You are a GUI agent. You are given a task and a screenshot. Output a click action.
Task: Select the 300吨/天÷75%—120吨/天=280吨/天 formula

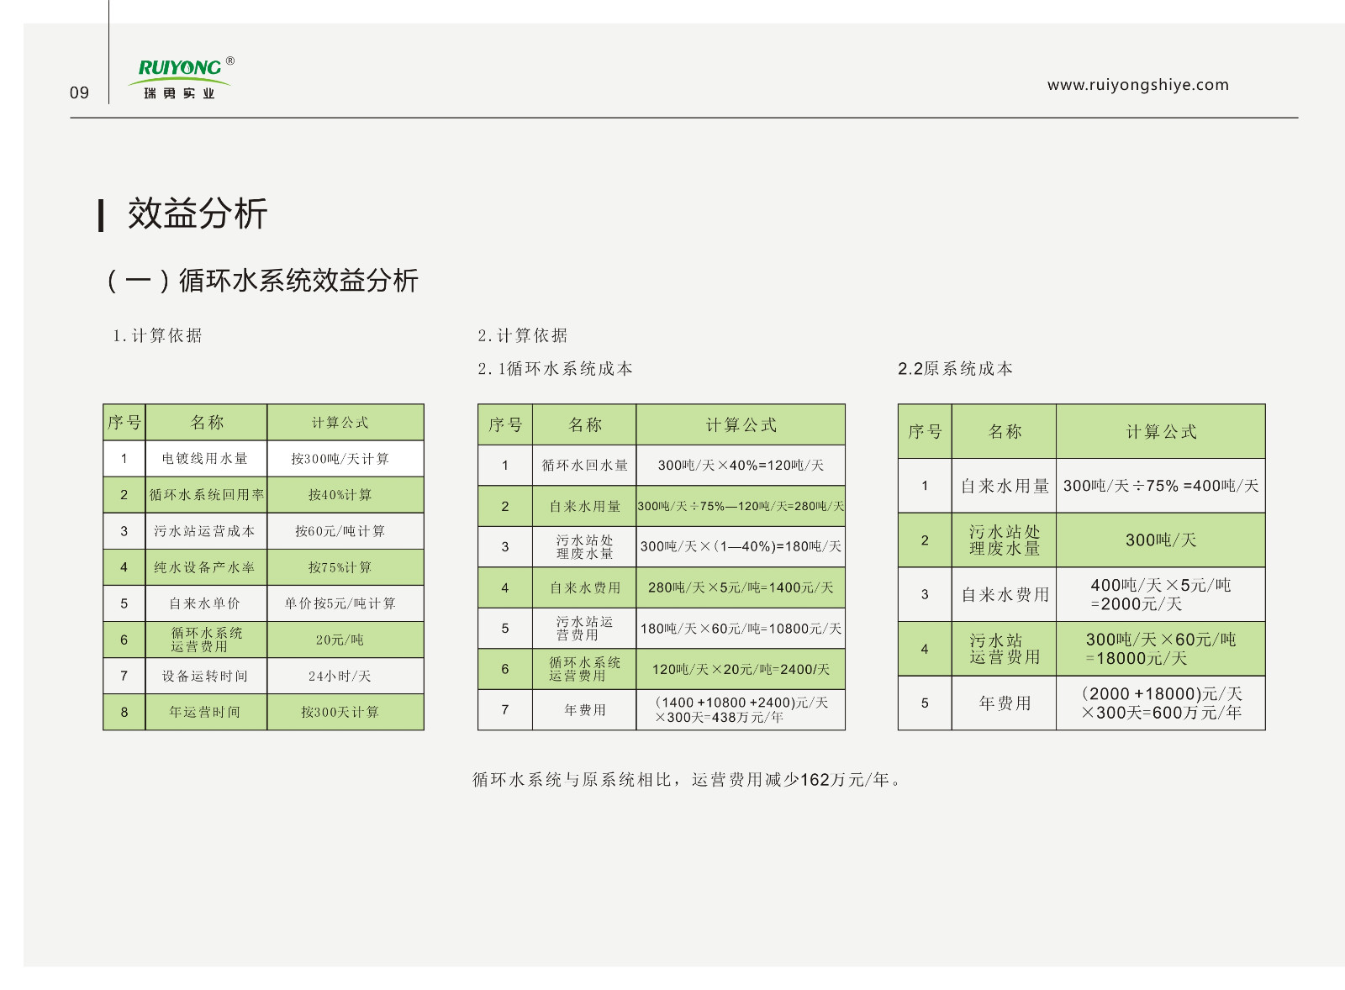point(741,506)
